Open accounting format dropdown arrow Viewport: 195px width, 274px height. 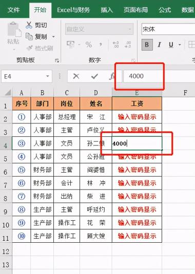click(79, 45)
